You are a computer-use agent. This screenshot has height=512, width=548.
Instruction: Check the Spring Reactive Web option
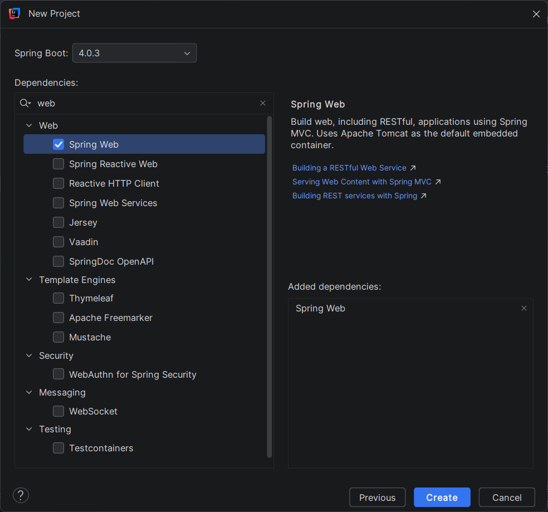coord(58,164)
